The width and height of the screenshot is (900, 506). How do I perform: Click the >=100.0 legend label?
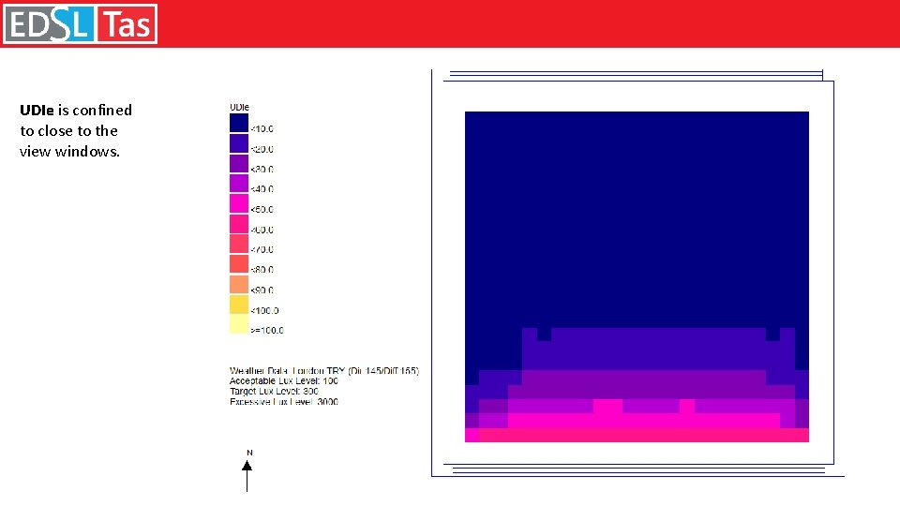tap(267, 331)
